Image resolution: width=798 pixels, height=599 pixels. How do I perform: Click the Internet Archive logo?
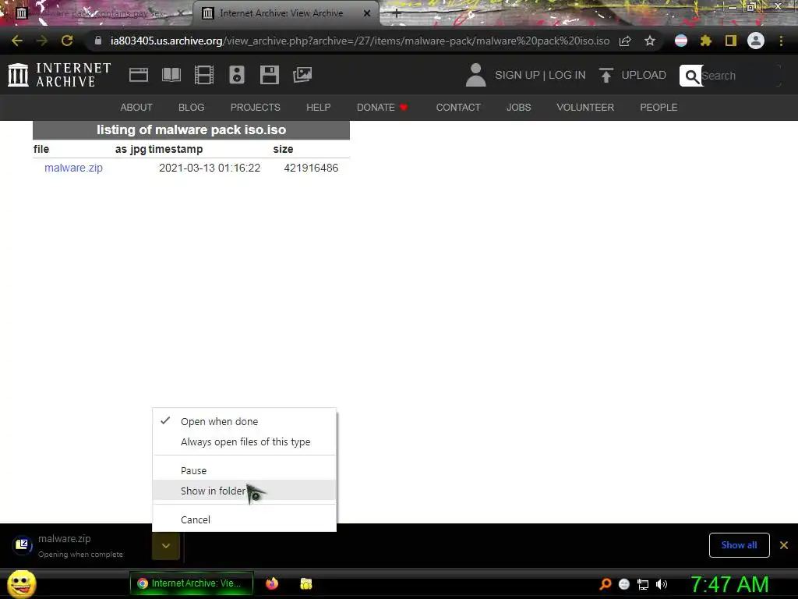point(59,75)
